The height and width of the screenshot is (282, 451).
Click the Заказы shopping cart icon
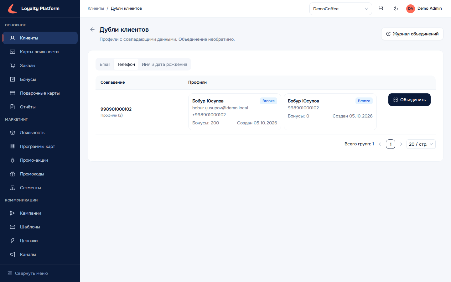click(13, 65)
